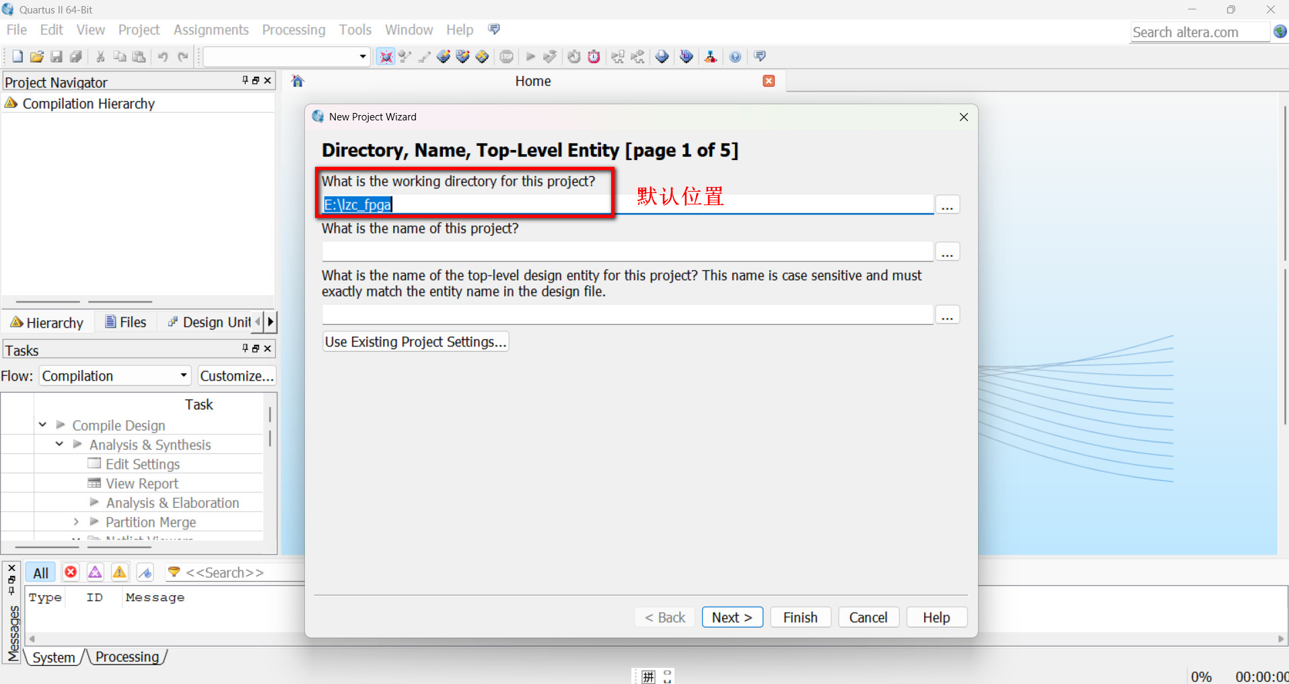Click the red Stop Processing icon
The height and width of the screenshot is (684, 1289).
[507, 56]
